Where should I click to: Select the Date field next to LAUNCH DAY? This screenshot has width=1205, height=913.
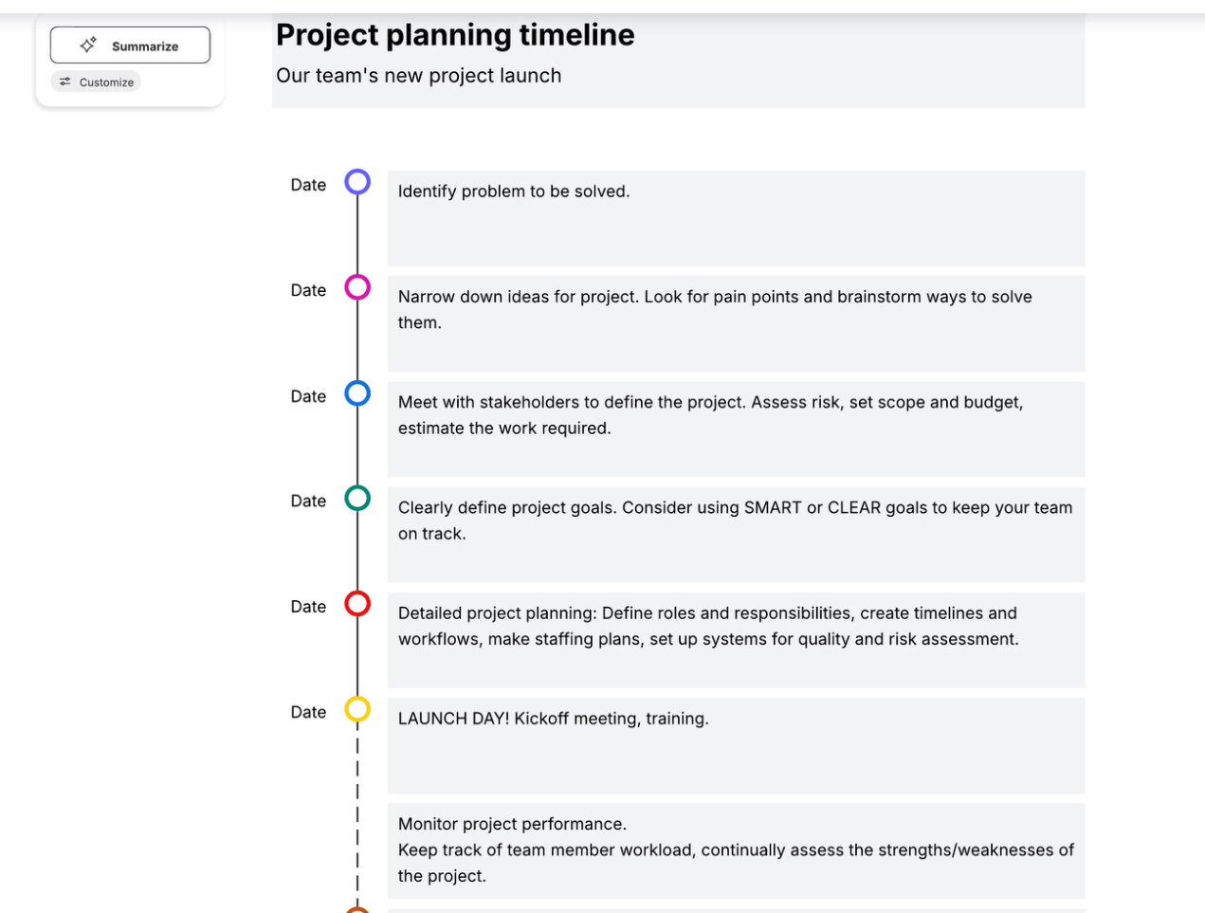point(307,711)
